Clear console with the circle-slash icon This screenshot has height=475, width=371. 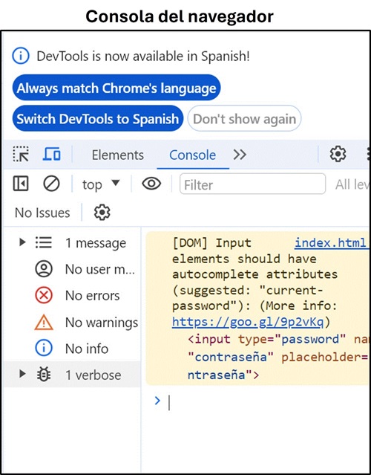tap(51, 184)
